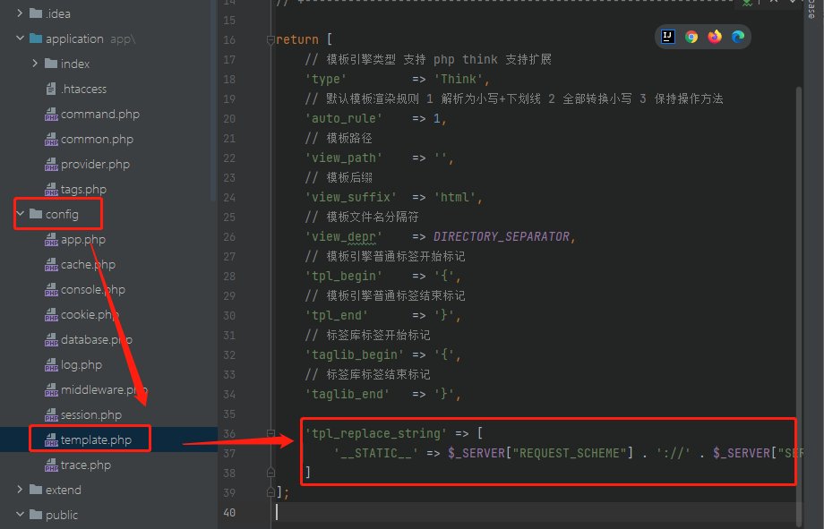Collapse the config folder in project tree

20,215
